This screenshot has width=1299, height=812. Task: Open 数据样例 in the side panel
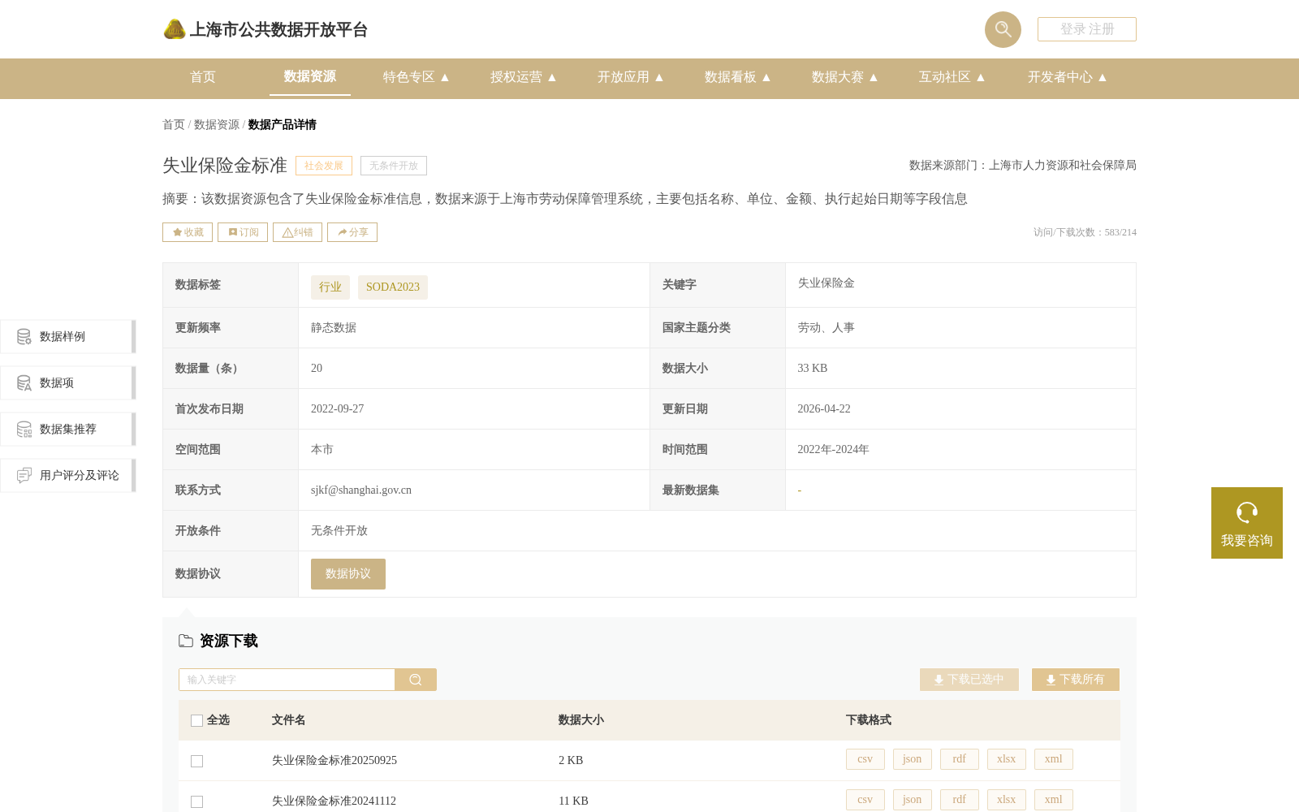click(x=67, y=336)
